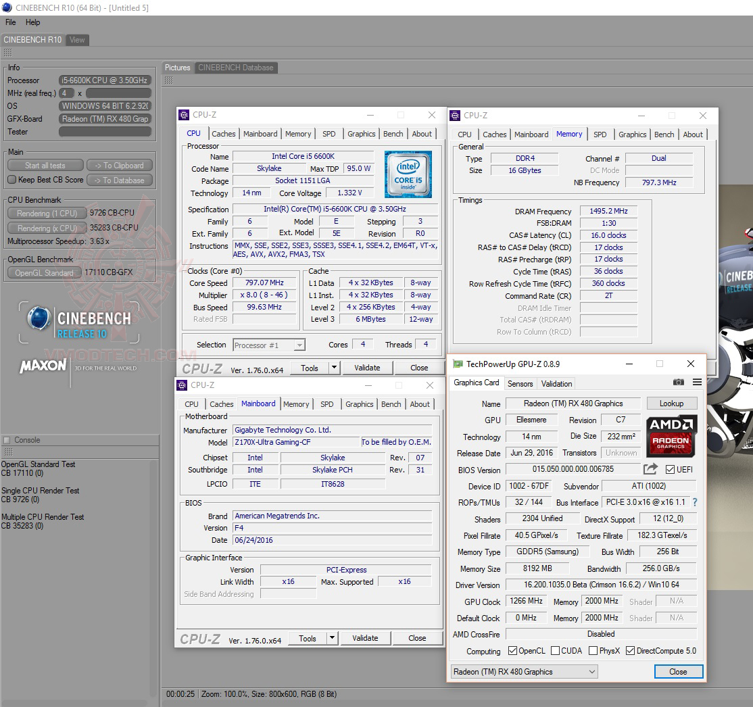Image resolution: width=753 pixels, height=707 pixels.
Task: Open Bench tab in CPU-Z CPU window
Action: (x=393, y=134)
